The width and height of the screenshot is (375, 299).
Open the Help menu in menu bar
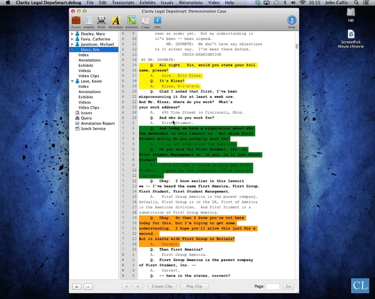coord(229,2)
